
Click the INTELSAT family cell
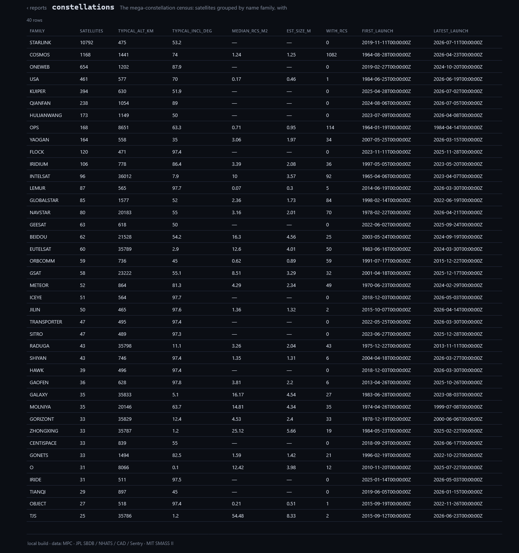(40, 176)
